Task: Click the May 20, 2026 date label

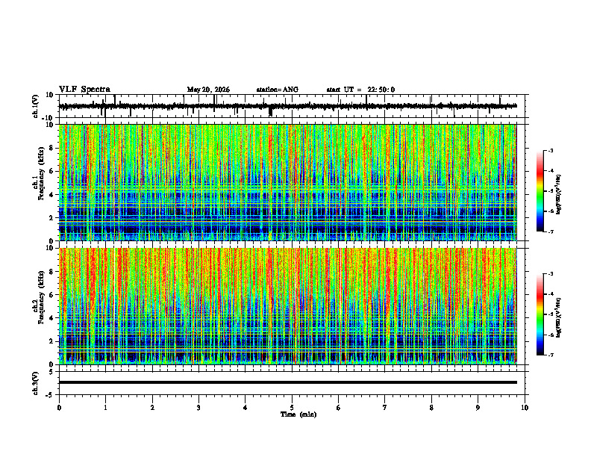Action: pos(208,90)
